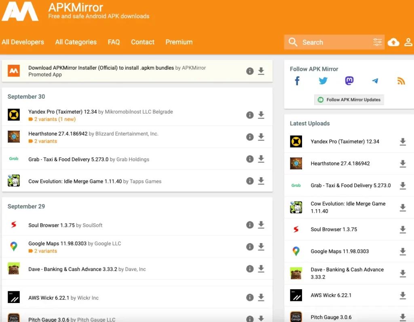414x322 pixels.
Task: Click the APKMirror logo
Action: [x=20, y=11]
